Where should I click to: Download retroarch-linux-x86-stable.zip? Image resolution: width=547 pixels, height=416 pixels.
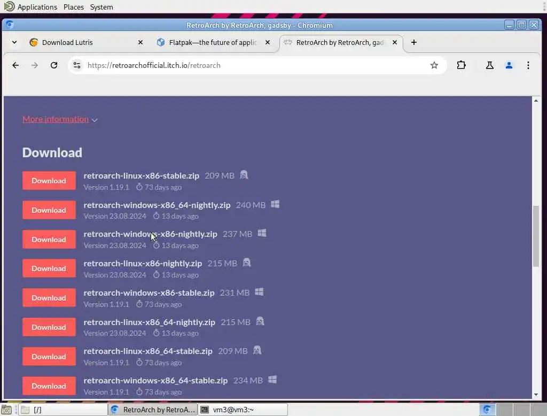click(x=49, y=181)
